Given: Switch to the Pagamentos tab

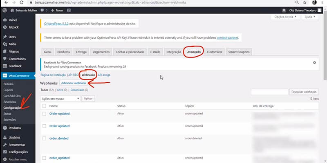Looking at the screenshot, I should click(x=101, y=52).
